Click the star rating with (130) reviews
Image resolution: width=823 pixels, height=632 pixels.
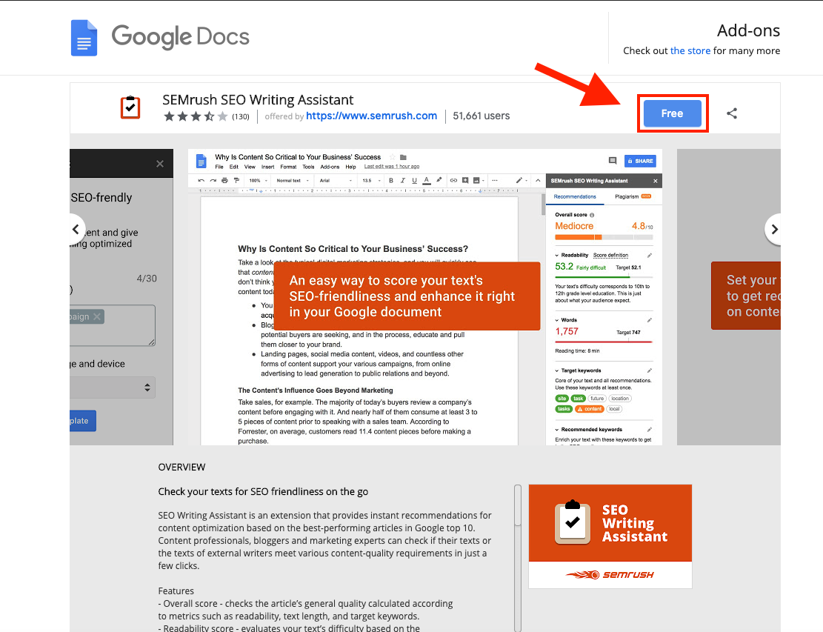click(206, 116)
